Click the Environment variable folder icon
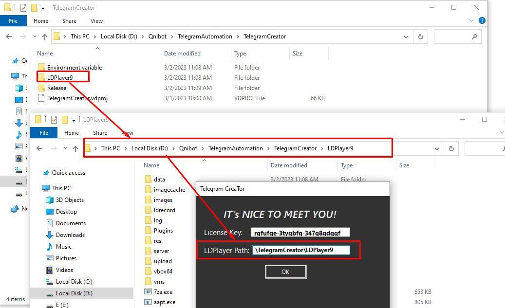Screen dimensions: 505x308 [x=41, y=67]
